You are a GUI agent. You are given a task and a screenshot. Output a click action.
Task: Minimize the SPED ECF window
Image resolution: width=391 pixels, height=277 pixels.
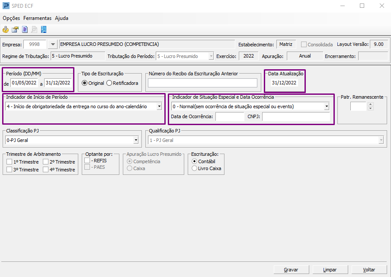point(343,6)
